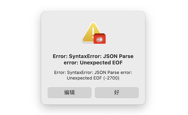Click the bold "error: Unexpected EOF" heading line
Screen dimensions: 188x115
point(93,63)
